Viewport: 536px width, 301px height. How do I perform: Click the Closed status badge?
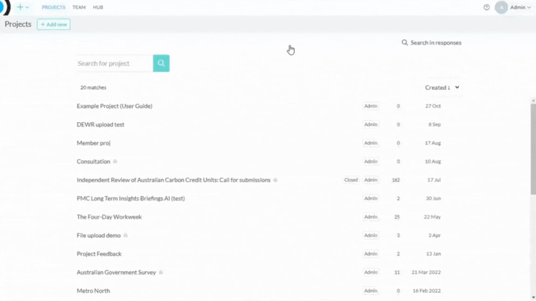coord(351,180)
